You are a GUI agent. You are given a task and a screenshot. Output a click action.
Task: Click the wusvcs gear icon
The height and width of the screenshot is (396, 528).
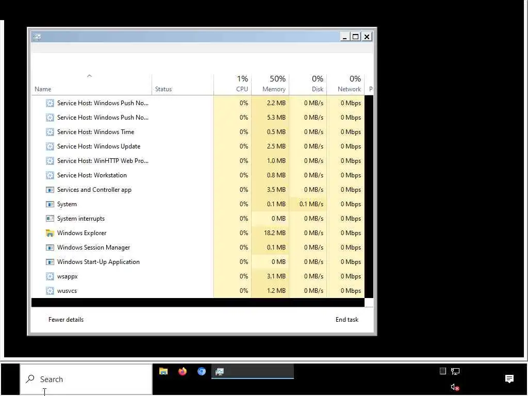pyautogui.click(x=50, y=291)
